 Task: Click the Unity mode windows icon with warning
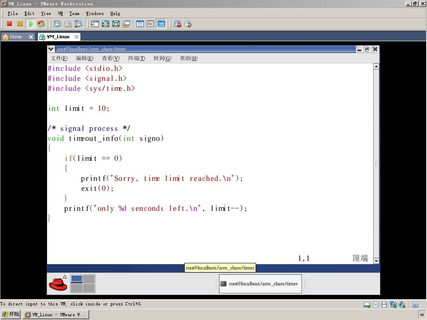pos(126,24)
